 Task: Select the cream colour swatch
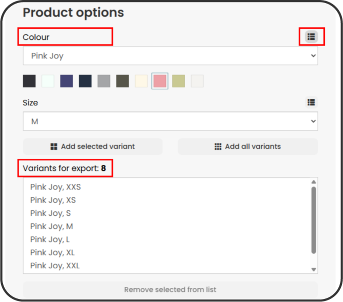pyautogui.click(x=141, y=81)
